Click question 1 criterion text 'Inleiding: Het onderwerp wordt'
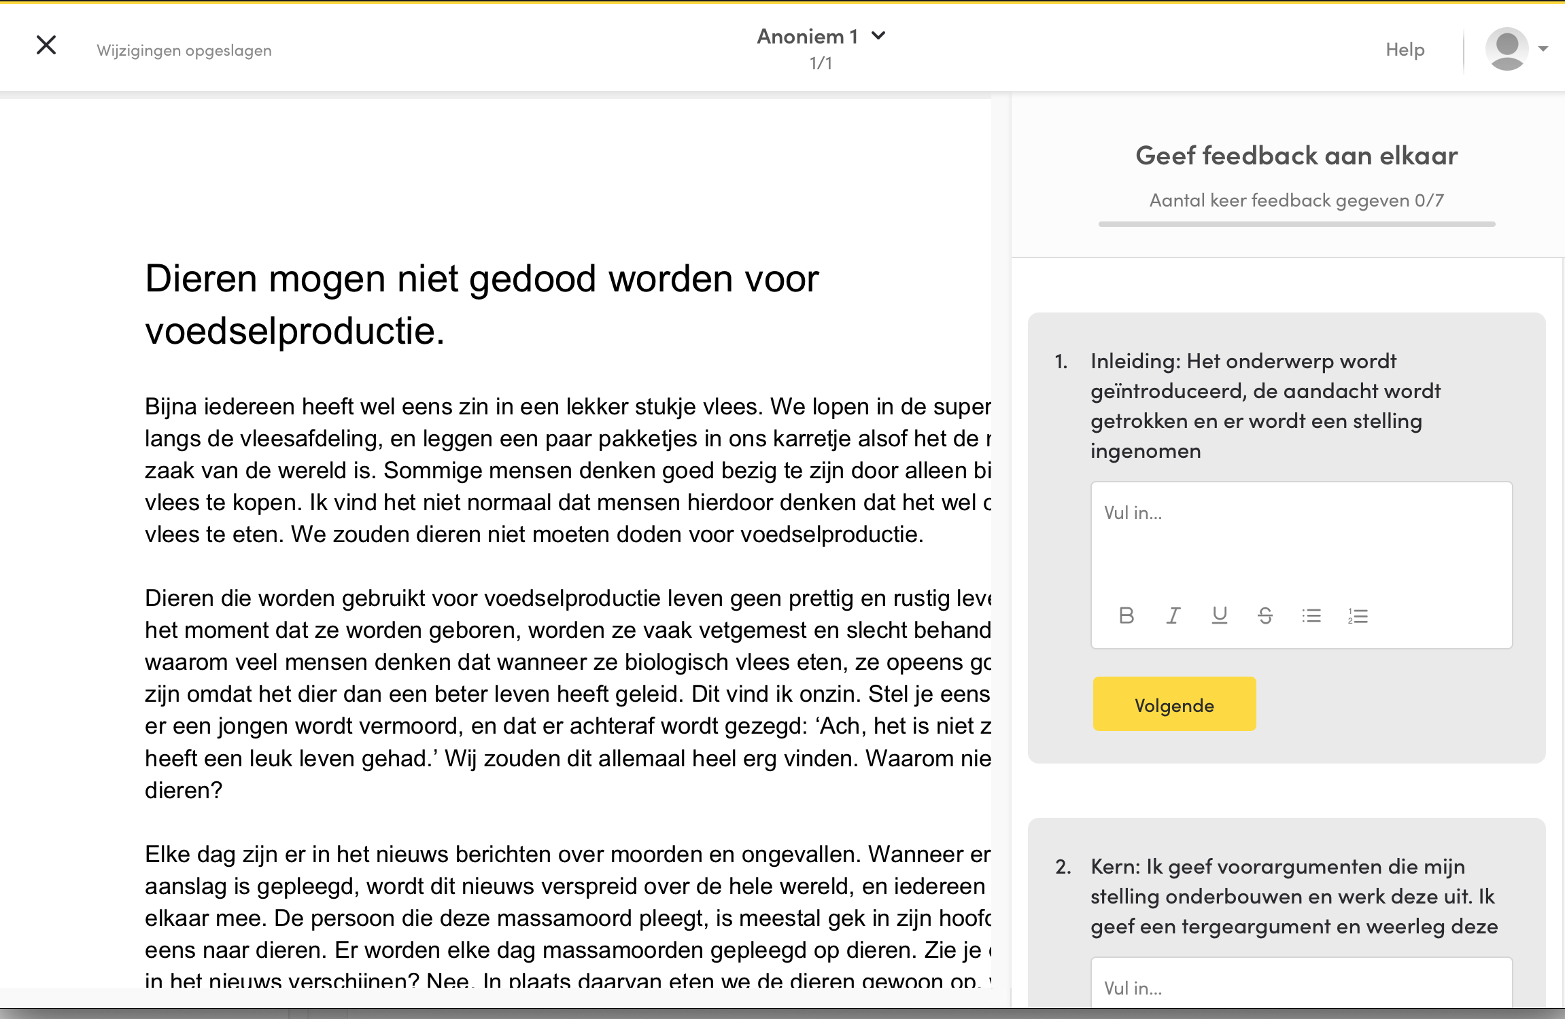 pos(1265,406)
